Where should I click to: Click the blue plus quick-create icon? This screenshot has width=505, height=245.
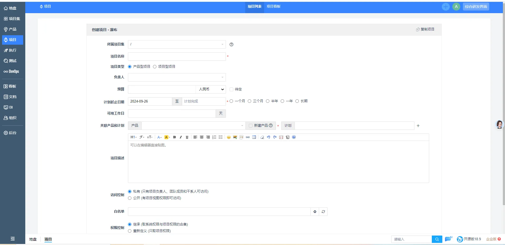(x=446, y=7)
